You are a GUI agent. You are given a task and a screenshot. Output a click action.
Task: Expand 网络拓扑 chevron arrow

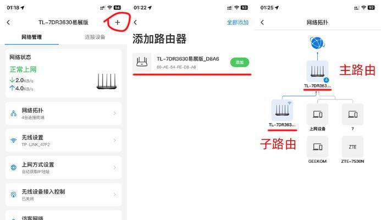pyautogui.click(x=115, y=113)
